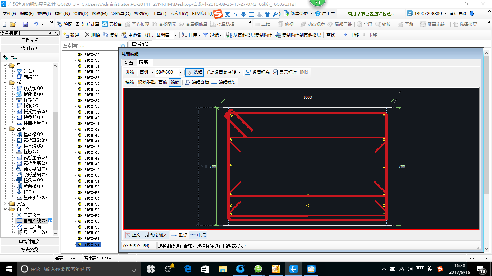Select 箍筋 stirrup rebar type

(175, 82)
